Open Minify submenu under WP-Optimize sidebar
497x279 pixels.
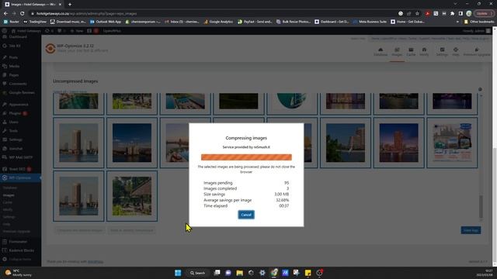[x=8, y=210]
